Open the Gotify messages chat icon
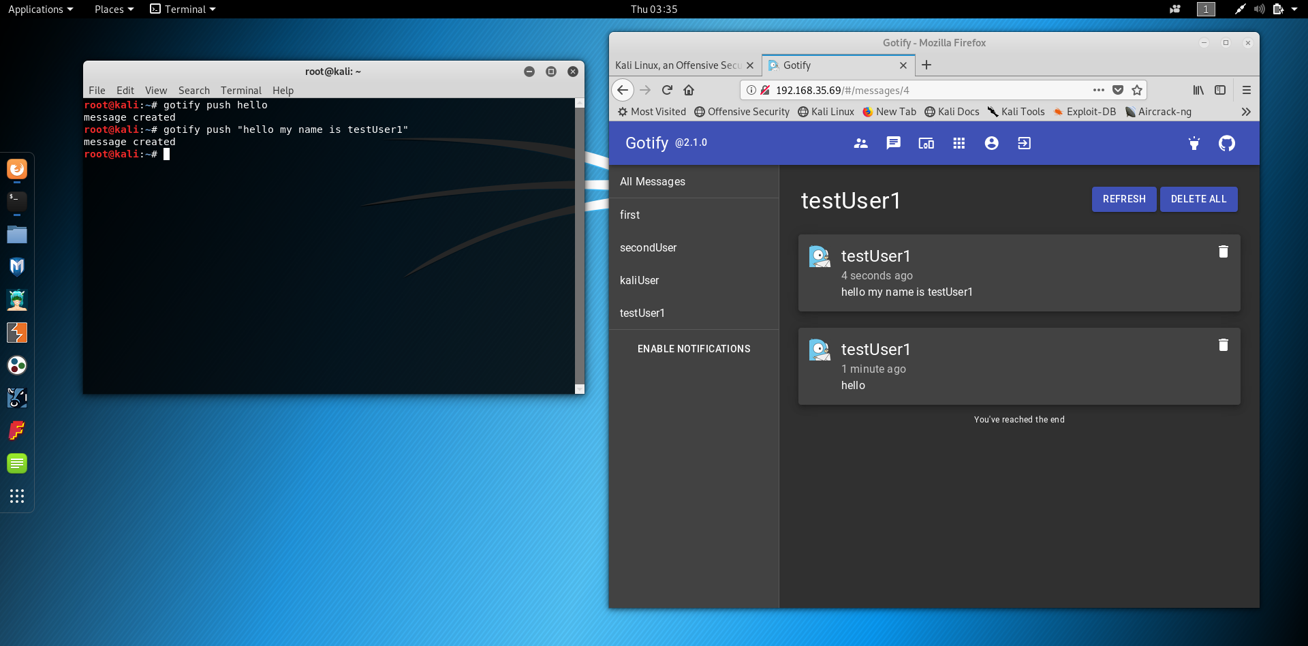The image size is (1308, 646). tap(893, 143)
